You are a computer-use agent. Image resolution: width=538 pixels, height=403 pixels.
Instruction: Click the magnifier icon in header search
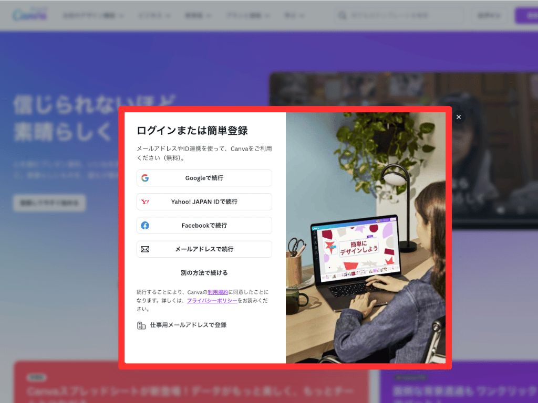(343, 15)
